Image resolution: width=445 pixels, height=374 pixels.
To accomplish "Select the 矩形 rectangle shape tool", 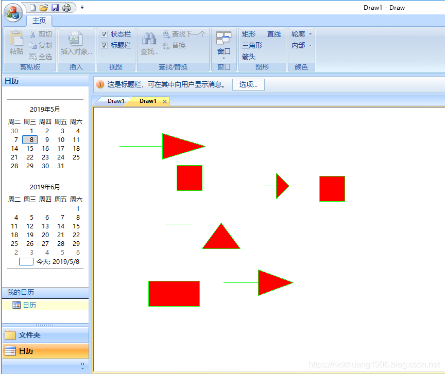I will point(249,34).
